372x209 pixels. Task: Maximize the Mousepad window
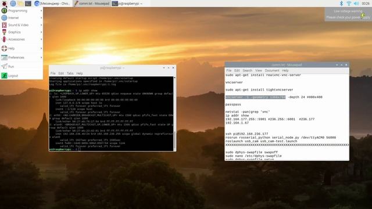(341, 64)
